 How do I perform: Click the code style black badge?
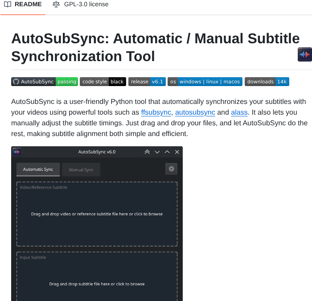click(103, 82)
